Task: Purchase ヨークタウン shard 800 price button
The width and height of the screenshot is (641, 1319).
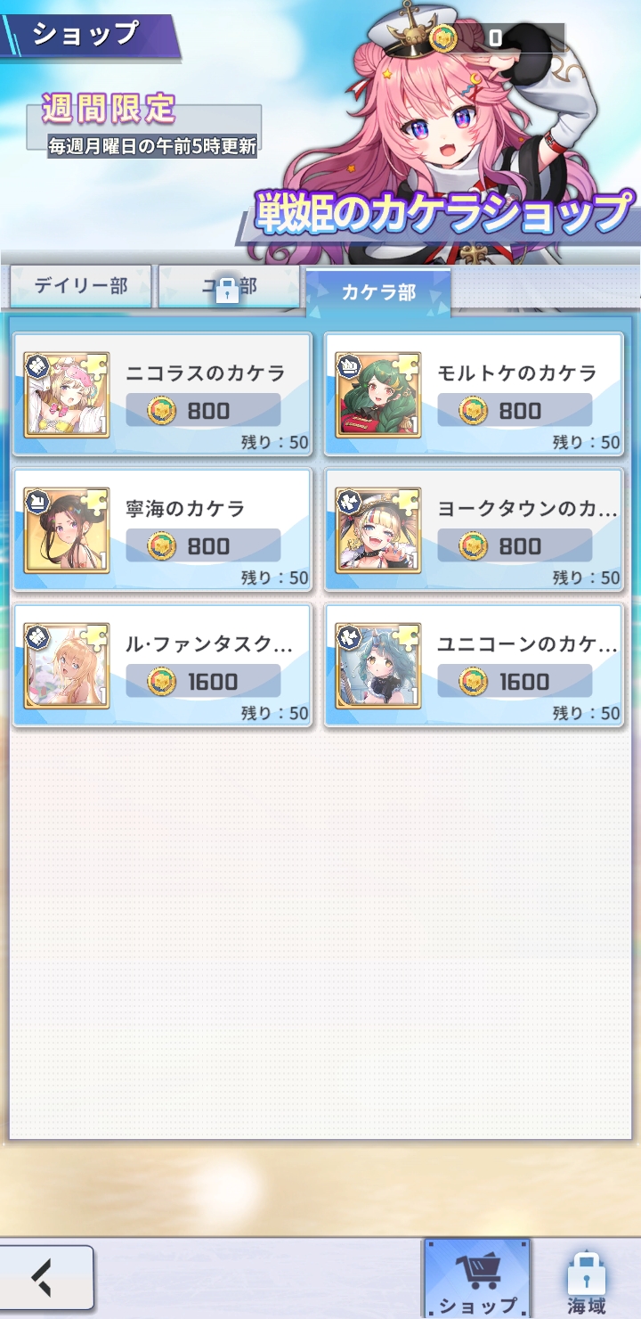Action: (x=515, y=546)
